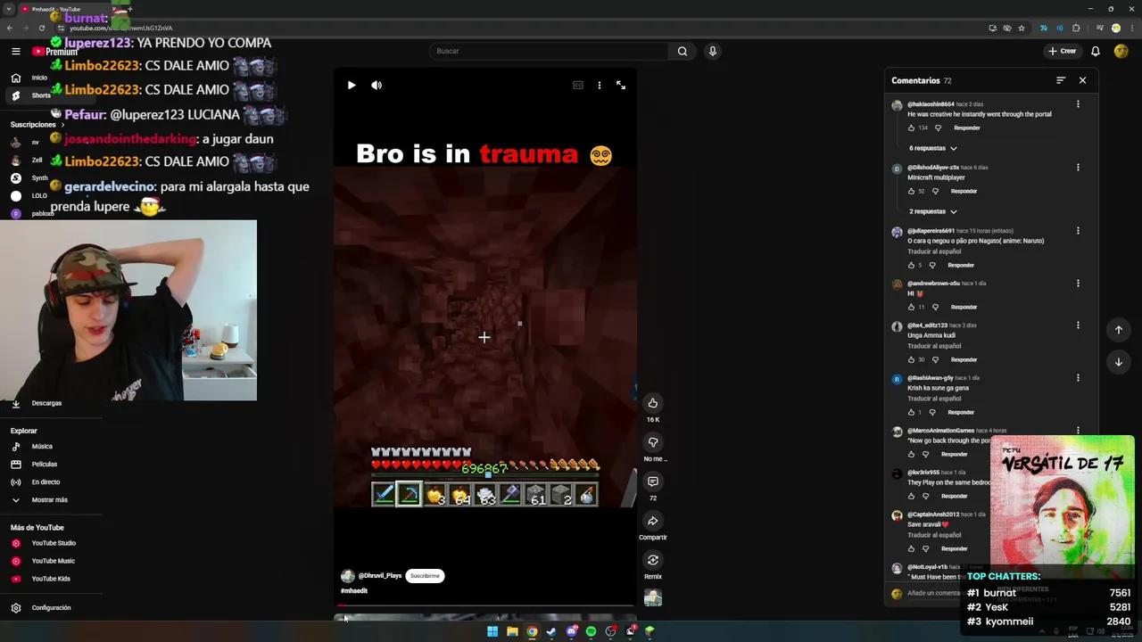Like the Short with 16 K likes
Screen dimensions: 1142x642
point(653,403)
